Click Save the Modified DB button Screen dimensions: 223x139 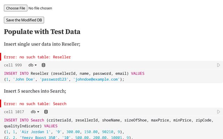[24, 20]
